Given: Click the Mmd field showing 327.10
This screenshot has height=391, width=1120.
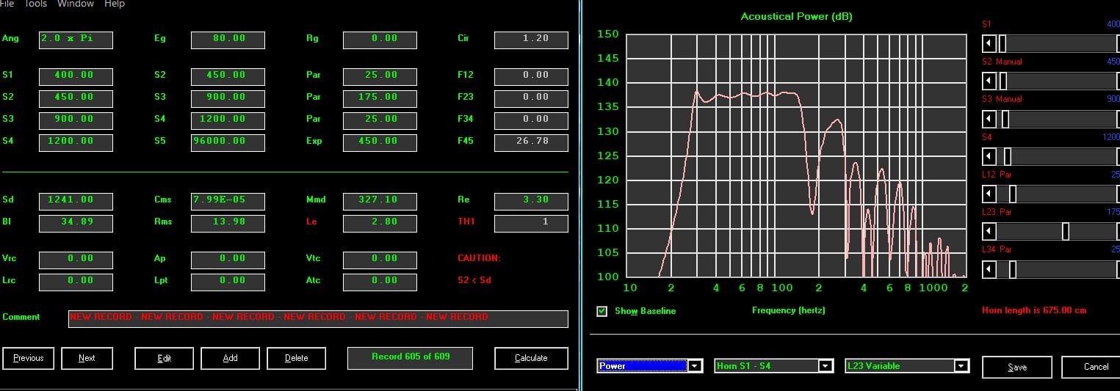Looking at the screenshot, I should coord(380,201).
